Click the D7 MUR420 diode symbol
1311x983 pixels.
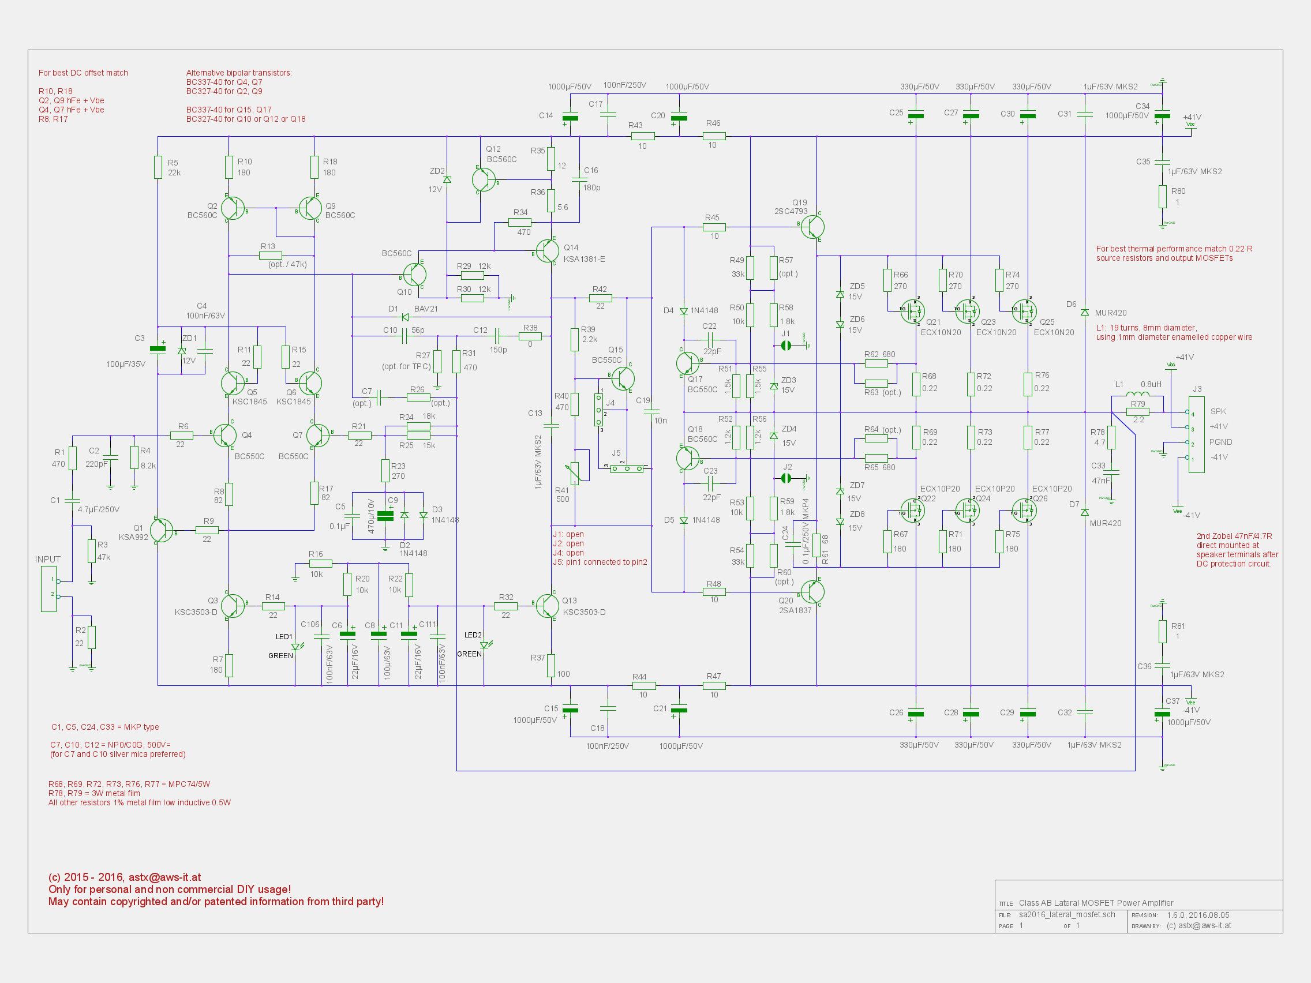[1085, 512]
